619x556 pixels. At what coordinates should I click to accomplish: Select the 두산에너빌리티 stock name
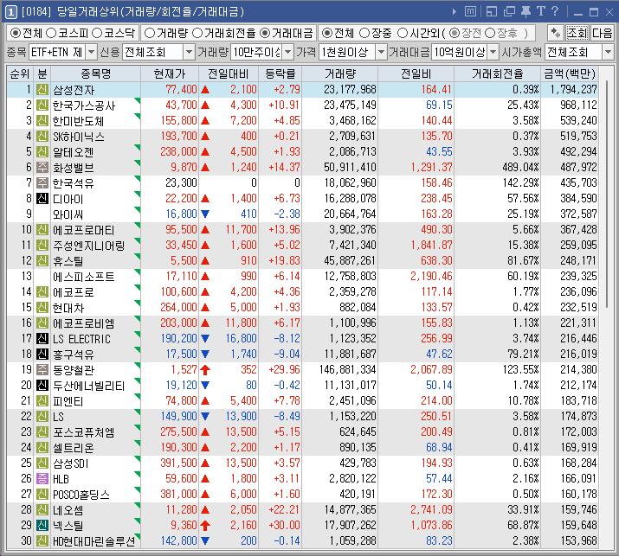[89, 386]
